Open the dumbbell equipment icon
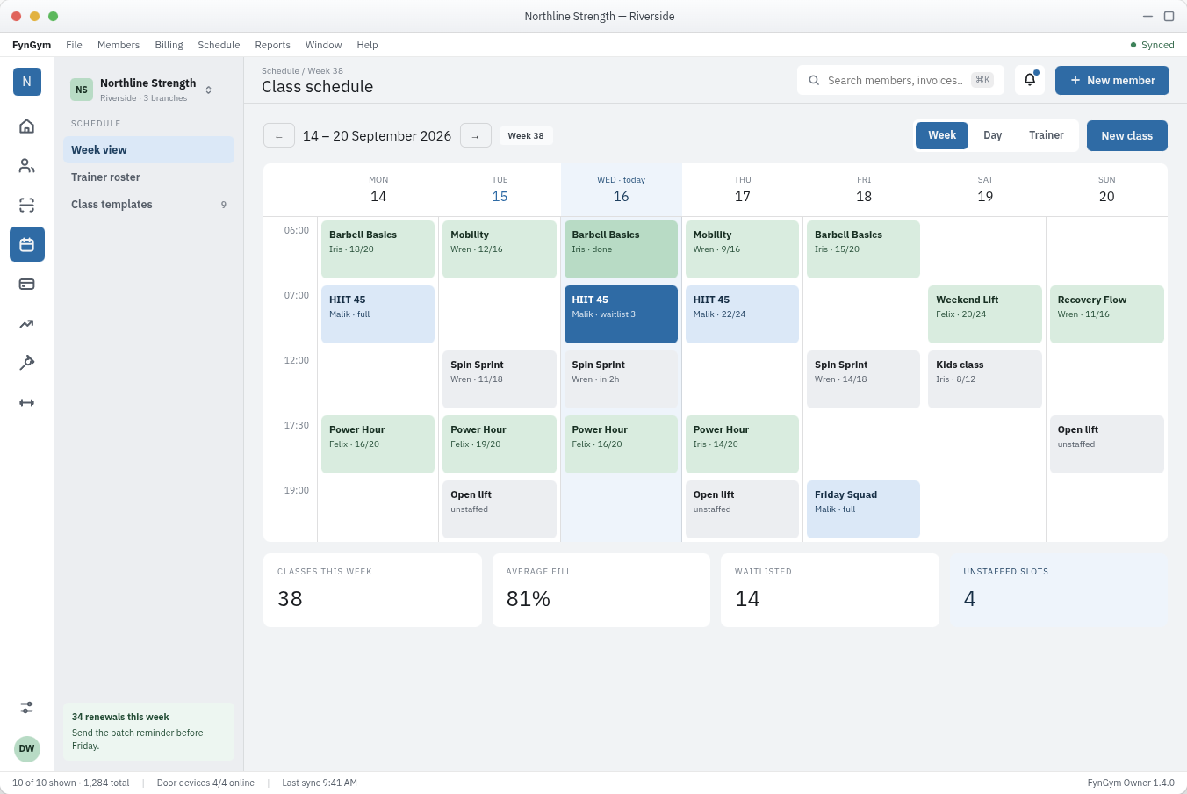Image resolution: width=1187 pixels, height=794 pixels. (x=26, y=402)
